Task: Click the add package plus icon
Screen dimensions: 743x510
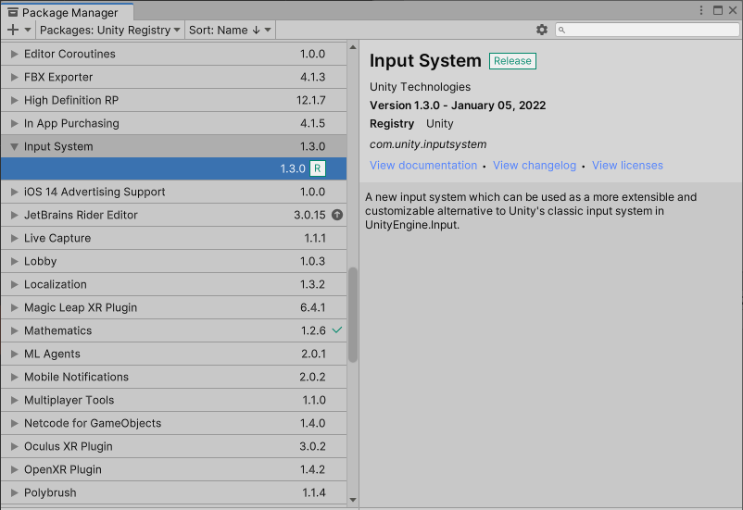Action: pos(13,30)
